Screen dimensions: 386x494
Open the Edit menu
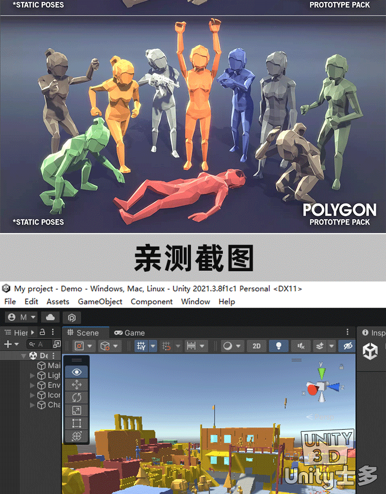(31, 302)
